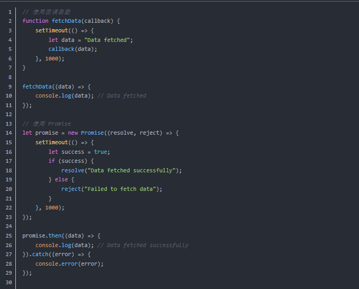The image size is (359, 289).
Task: Click promise.then on line 25
Action: [42, 236]
